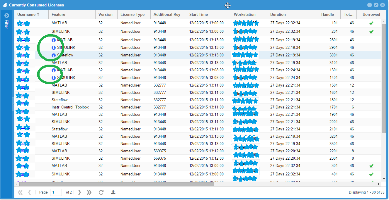
Task: Click Borrowed checkmark for handle 301 row
Action: [x=371, y=166]
